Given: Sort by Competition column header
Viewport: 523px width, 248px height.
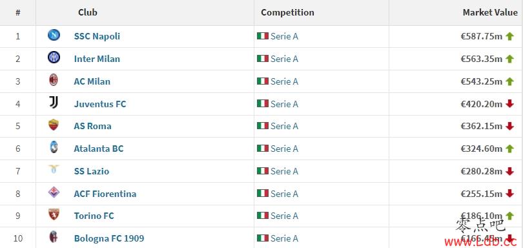Looking at the screenshot, I should (287, 13).
